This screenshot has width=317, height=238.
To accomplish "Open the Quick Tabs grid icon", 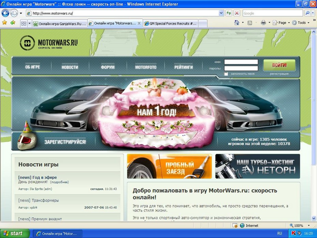I will pyautogui.click(x=24, y=24).
